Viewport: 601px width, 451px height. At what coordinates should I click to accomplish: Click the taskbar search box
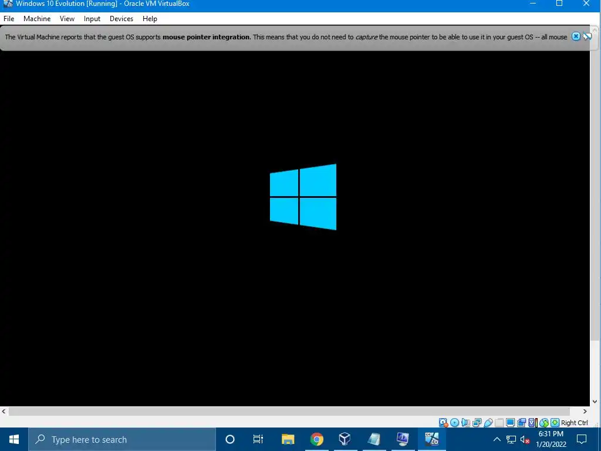tap(122, 439)
